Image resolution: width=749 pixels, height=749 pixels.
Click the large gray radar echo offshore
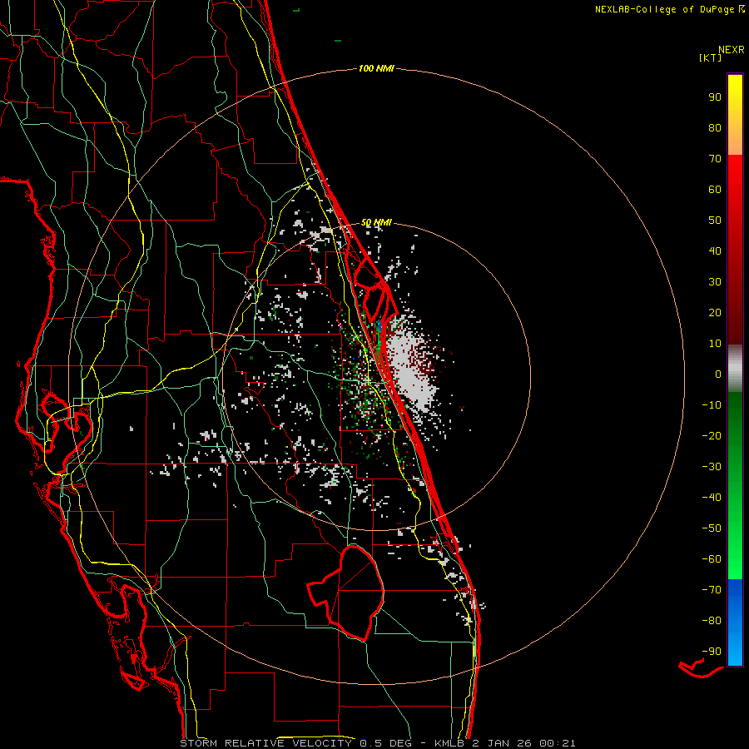(x=409, y=365)
